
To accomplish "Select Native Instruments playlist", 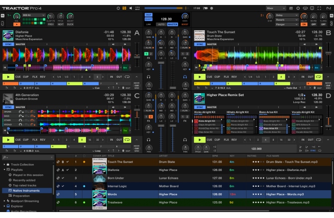I will (x=26, y=191).
